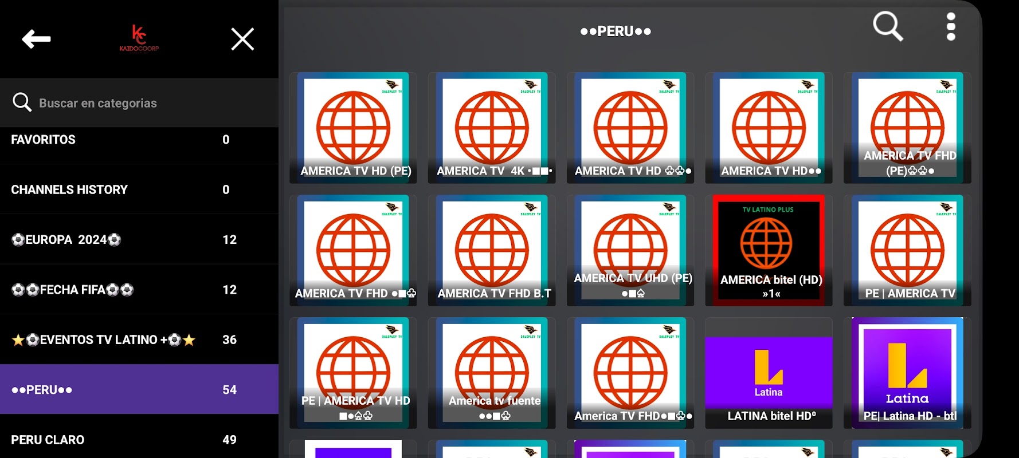
Task: Click the Buscar en categorias search field
Action: (x=139, y=103)
